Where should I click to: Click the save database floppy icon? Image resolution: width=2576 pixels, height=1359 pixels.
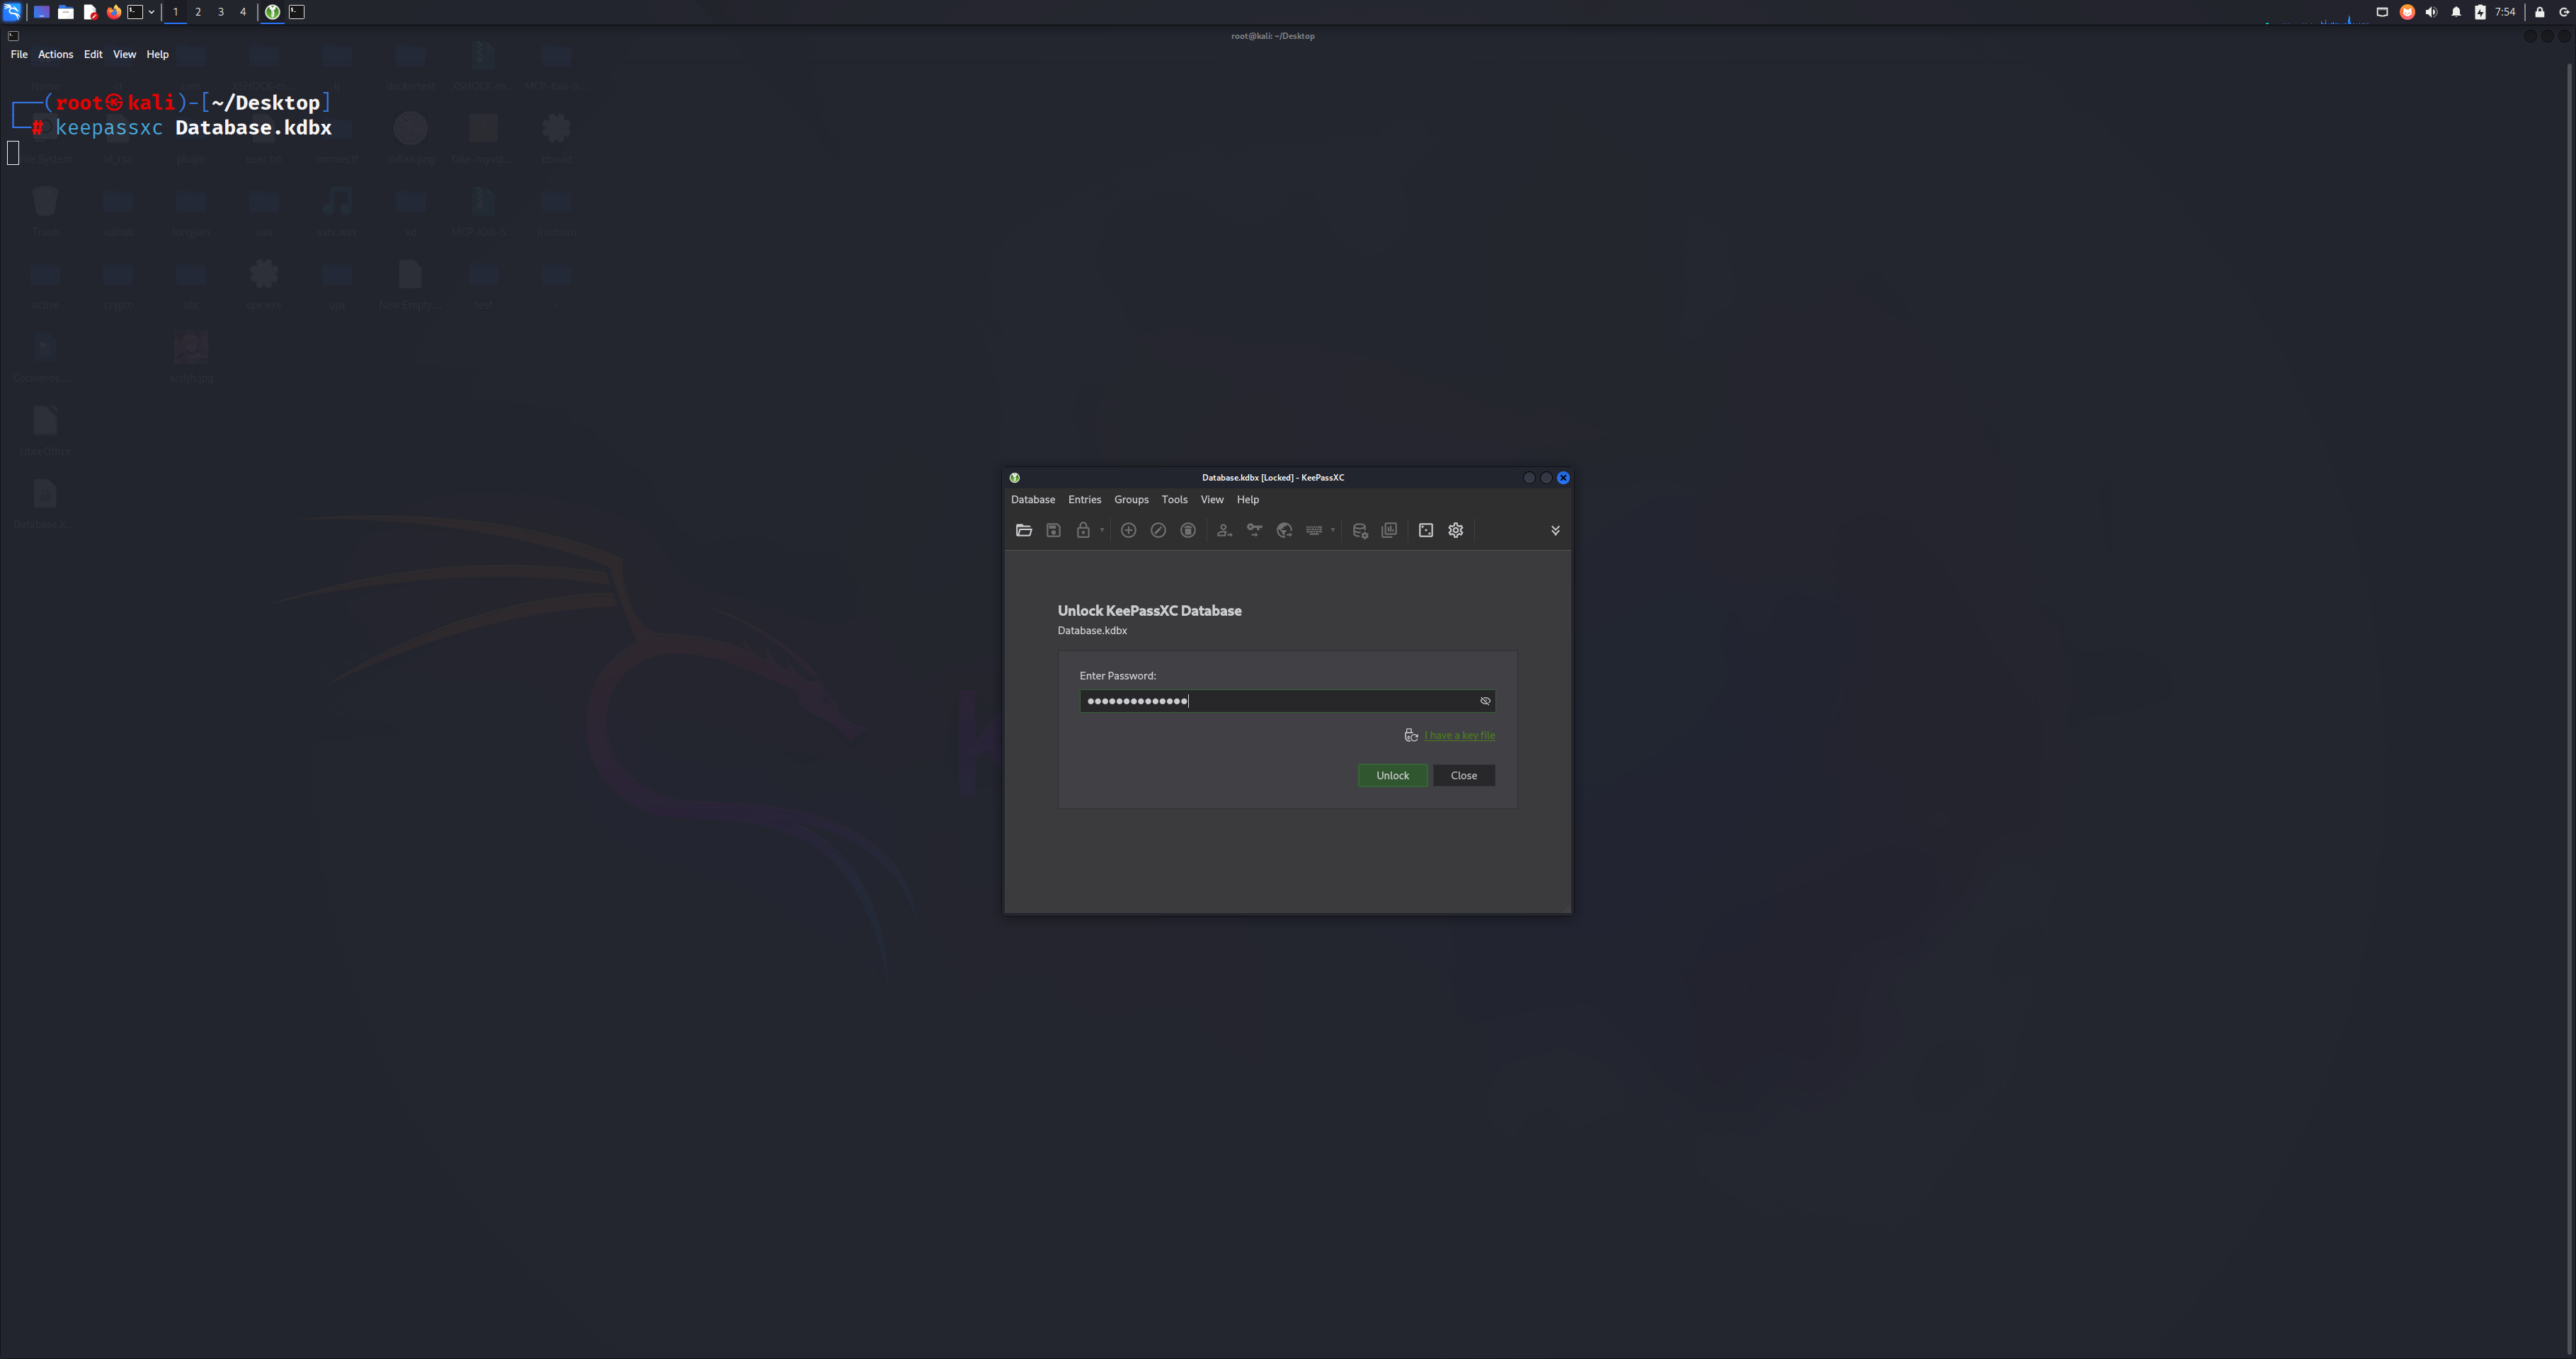[1053, 531]
